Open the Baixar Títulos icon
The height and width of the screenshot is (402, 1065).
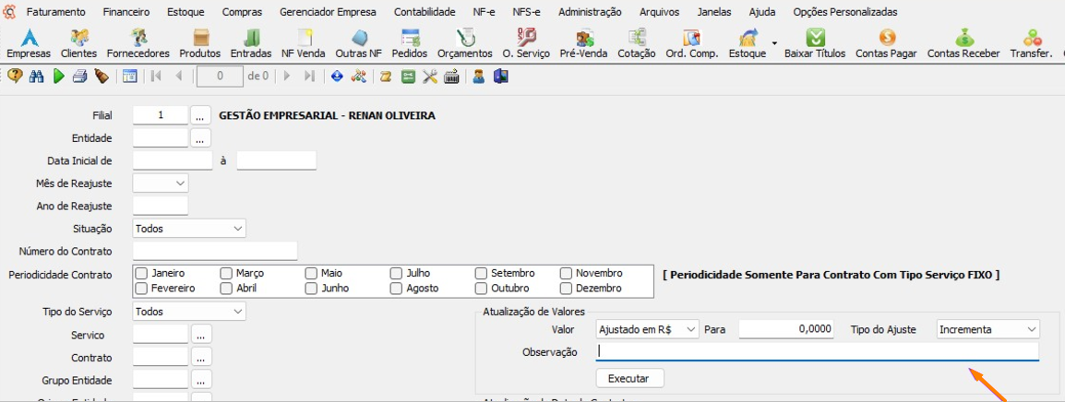tap(815, 43)
